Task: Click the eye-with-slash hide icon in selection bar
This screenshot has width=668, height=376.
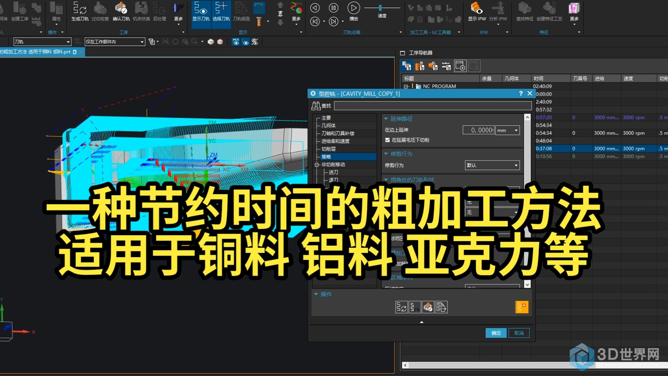Action: point(255,42)
